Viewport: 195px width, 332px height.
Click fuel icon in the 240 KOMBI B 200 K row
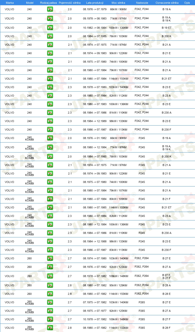tap(50, 157)
